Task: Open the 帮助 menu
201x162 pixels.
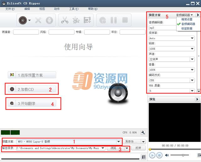Action: coord(93,9)
